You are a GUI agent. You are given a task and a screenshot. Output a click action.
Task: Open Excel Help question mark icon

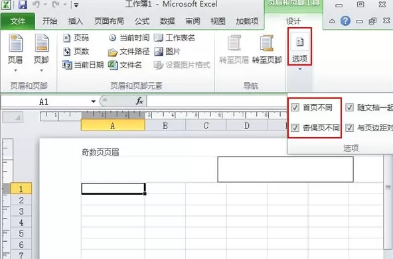(x=345, y=21)
